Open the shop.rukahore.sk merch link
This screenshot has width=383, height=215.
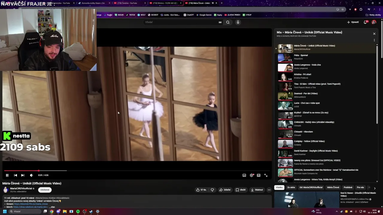31,207
